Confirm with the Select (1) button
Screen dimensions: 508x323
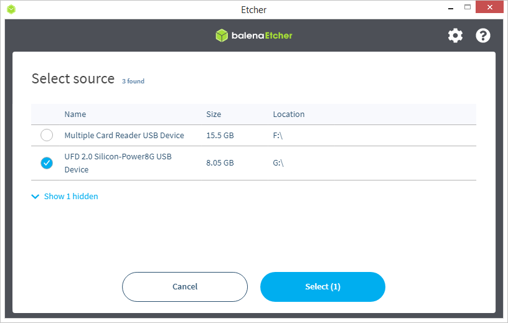322,287
